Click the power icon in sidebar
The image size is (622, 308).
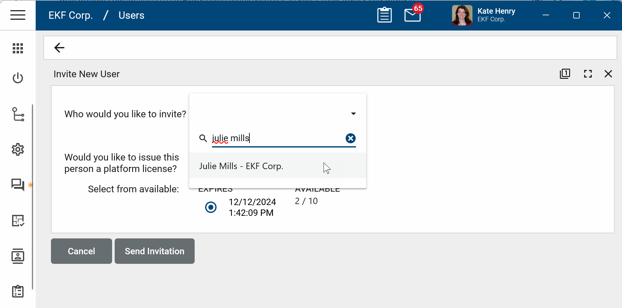[x=18, y=78]
